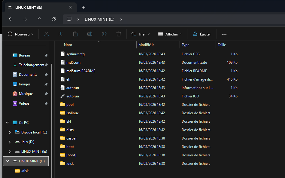Image resolution: width=285 pixels, height=178 pixels.
Task: Expand the Disque local (C:) tree node
Action: [x=10, y=132]
